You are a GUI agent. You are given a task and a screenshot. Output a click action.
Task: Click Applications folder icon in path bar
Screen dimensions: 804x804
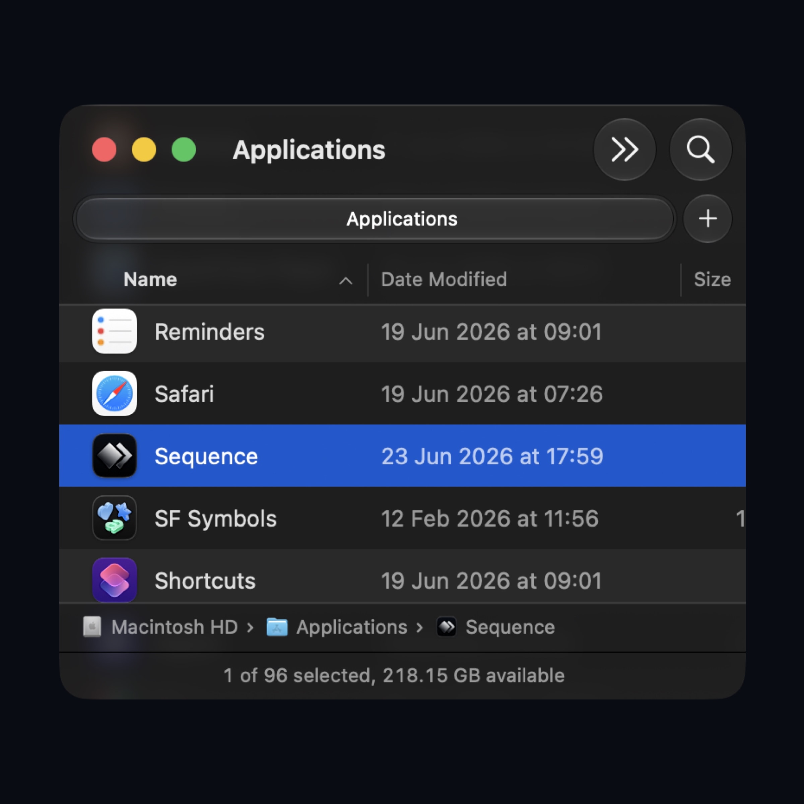click(x=277, y=627)
